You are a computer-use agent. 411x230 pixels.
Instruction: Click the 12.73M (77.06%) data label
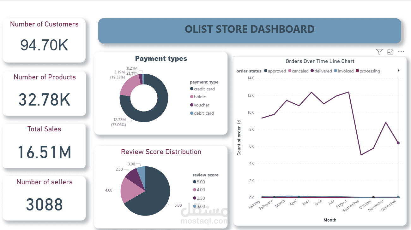(x=118, y=122)
